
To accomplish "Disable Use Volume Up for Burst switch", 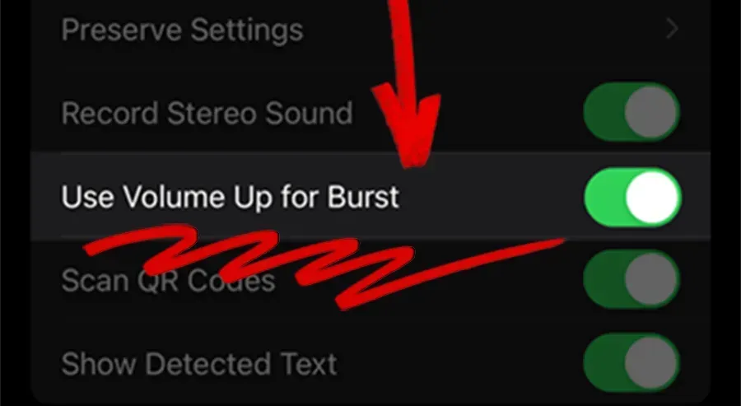I will click(632, 197).
